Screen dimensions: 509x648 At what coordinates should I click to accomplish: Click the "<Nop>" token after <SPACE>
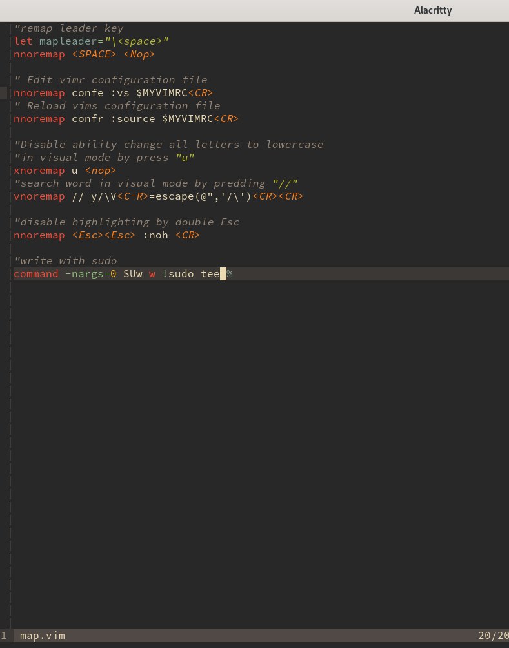pos(139,54)
